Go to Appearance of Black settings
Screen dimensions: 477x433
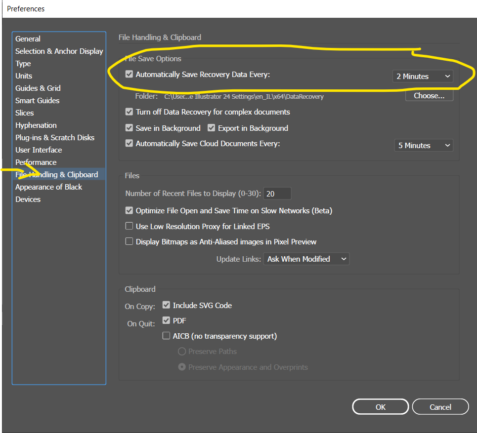pyautogui.click(x=49, y=187)
